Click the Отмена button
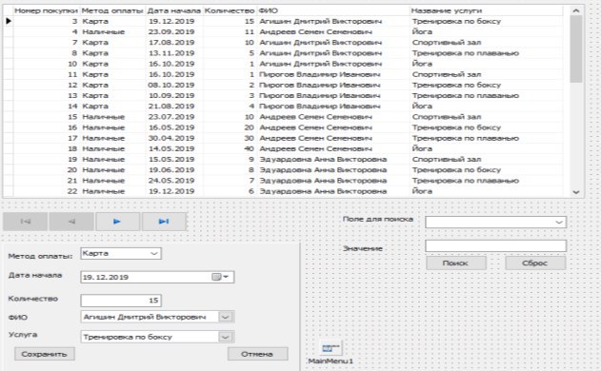 [x=257, y=354]
